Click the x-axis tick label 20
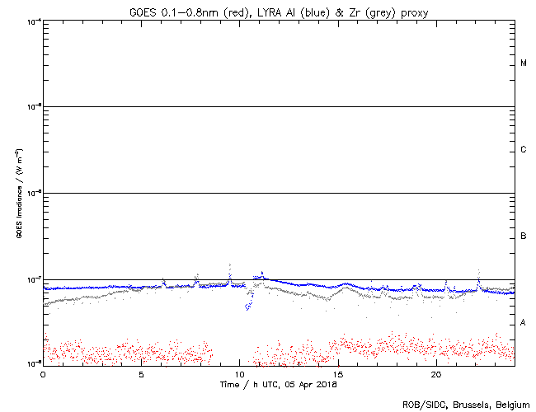The width and height of the screenshot is (536, 412). pos(435,374)
